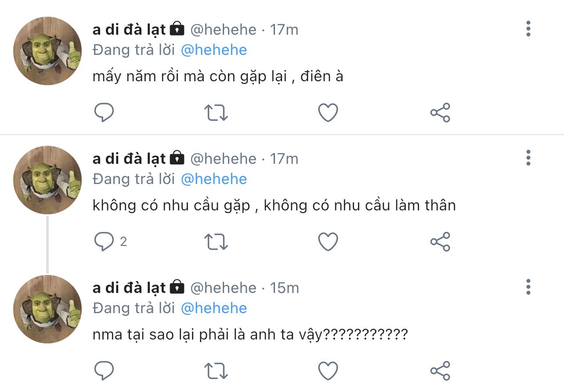Open Shrek avatar on the 15m tweet
564x390 pixels.
point(47,309)
